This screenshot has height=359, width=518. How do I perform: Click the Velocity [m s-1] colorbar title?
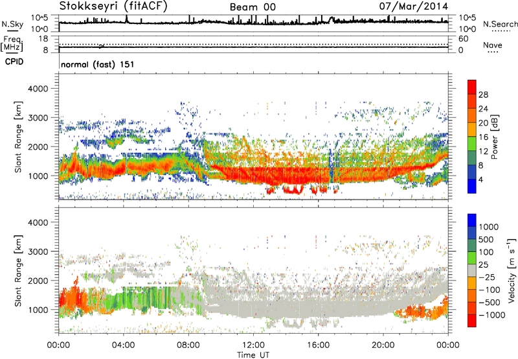512,270
